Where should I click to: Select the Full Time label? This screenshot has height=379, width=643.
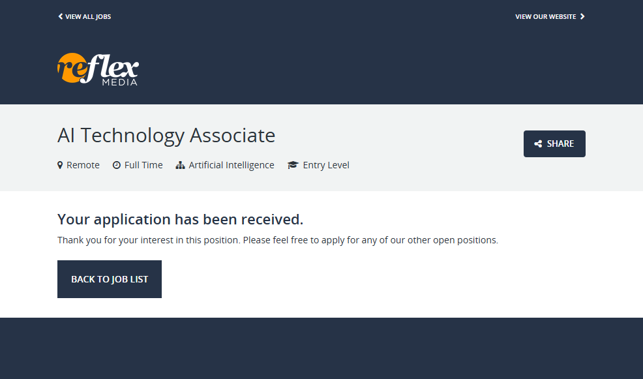(143, 165)
